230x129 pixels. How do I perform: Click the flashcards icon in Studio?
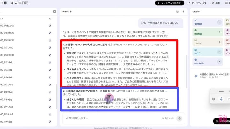click(227, 40)
